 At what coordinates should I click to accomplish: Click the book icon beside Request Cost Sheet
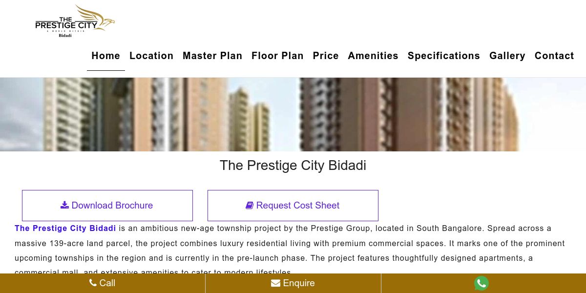[250, 205]
